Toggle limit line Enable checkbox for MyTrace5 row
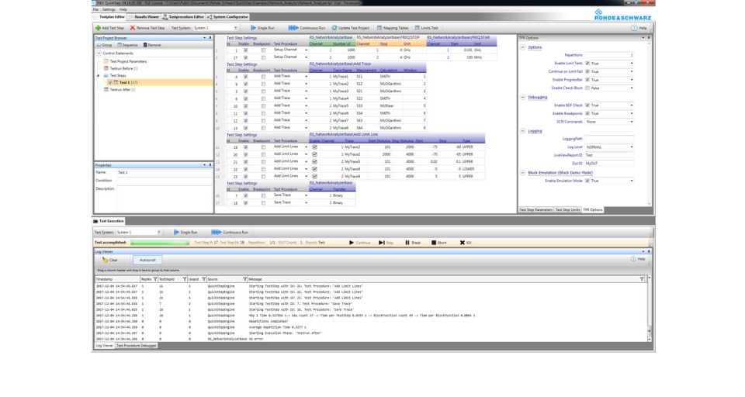 [x=314, y=162]
